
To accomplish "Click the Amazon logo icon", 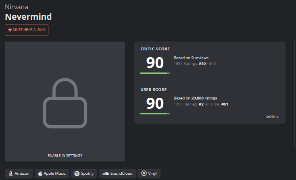I will [11, 174].
